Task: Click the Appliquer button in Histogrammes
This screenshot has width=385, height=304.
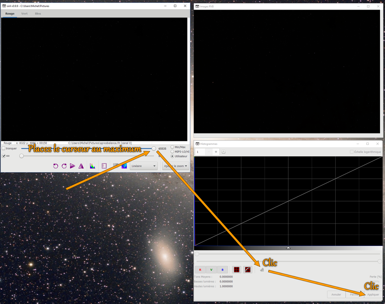Action: tap(373, 294)
